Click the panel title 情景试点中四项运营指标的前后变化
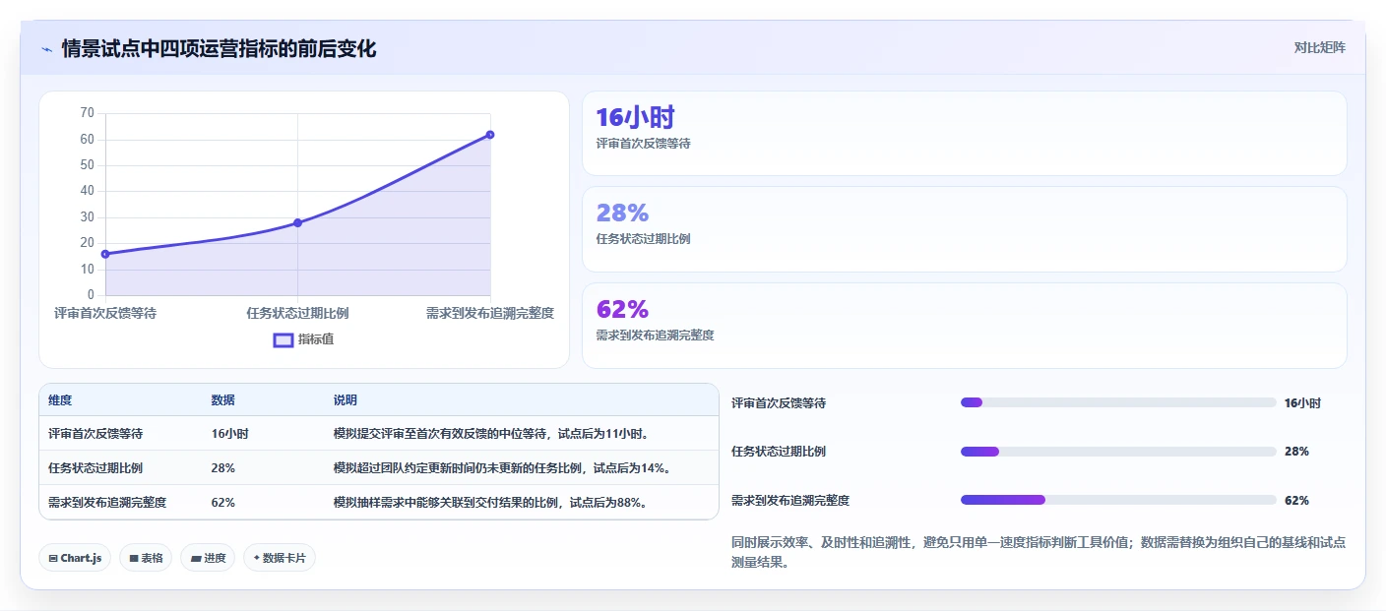Screen dimensions: 1386x611 [x=219, y=48]
